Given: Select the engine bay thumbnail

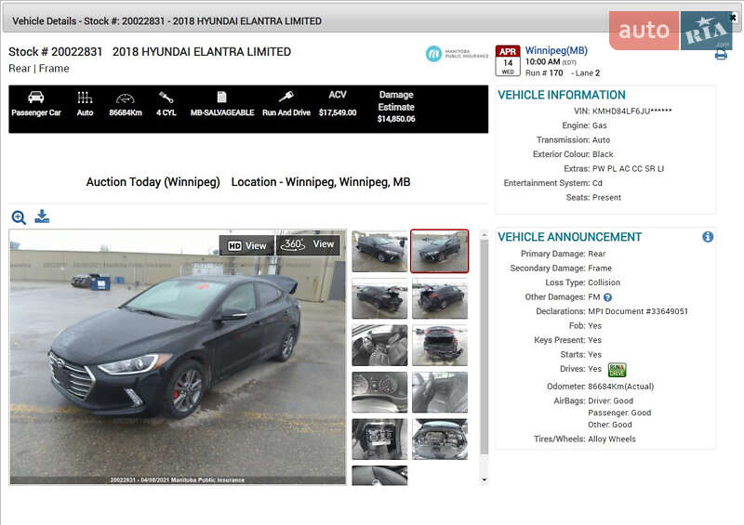Looking at the screenshot, I should (440, 439).
